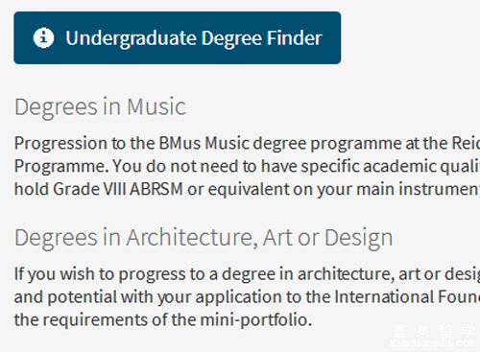Viewport: 480px width, 352px height.
Task: Click the word "Finder" on the blue button
Action: click(x=295, y=38)
